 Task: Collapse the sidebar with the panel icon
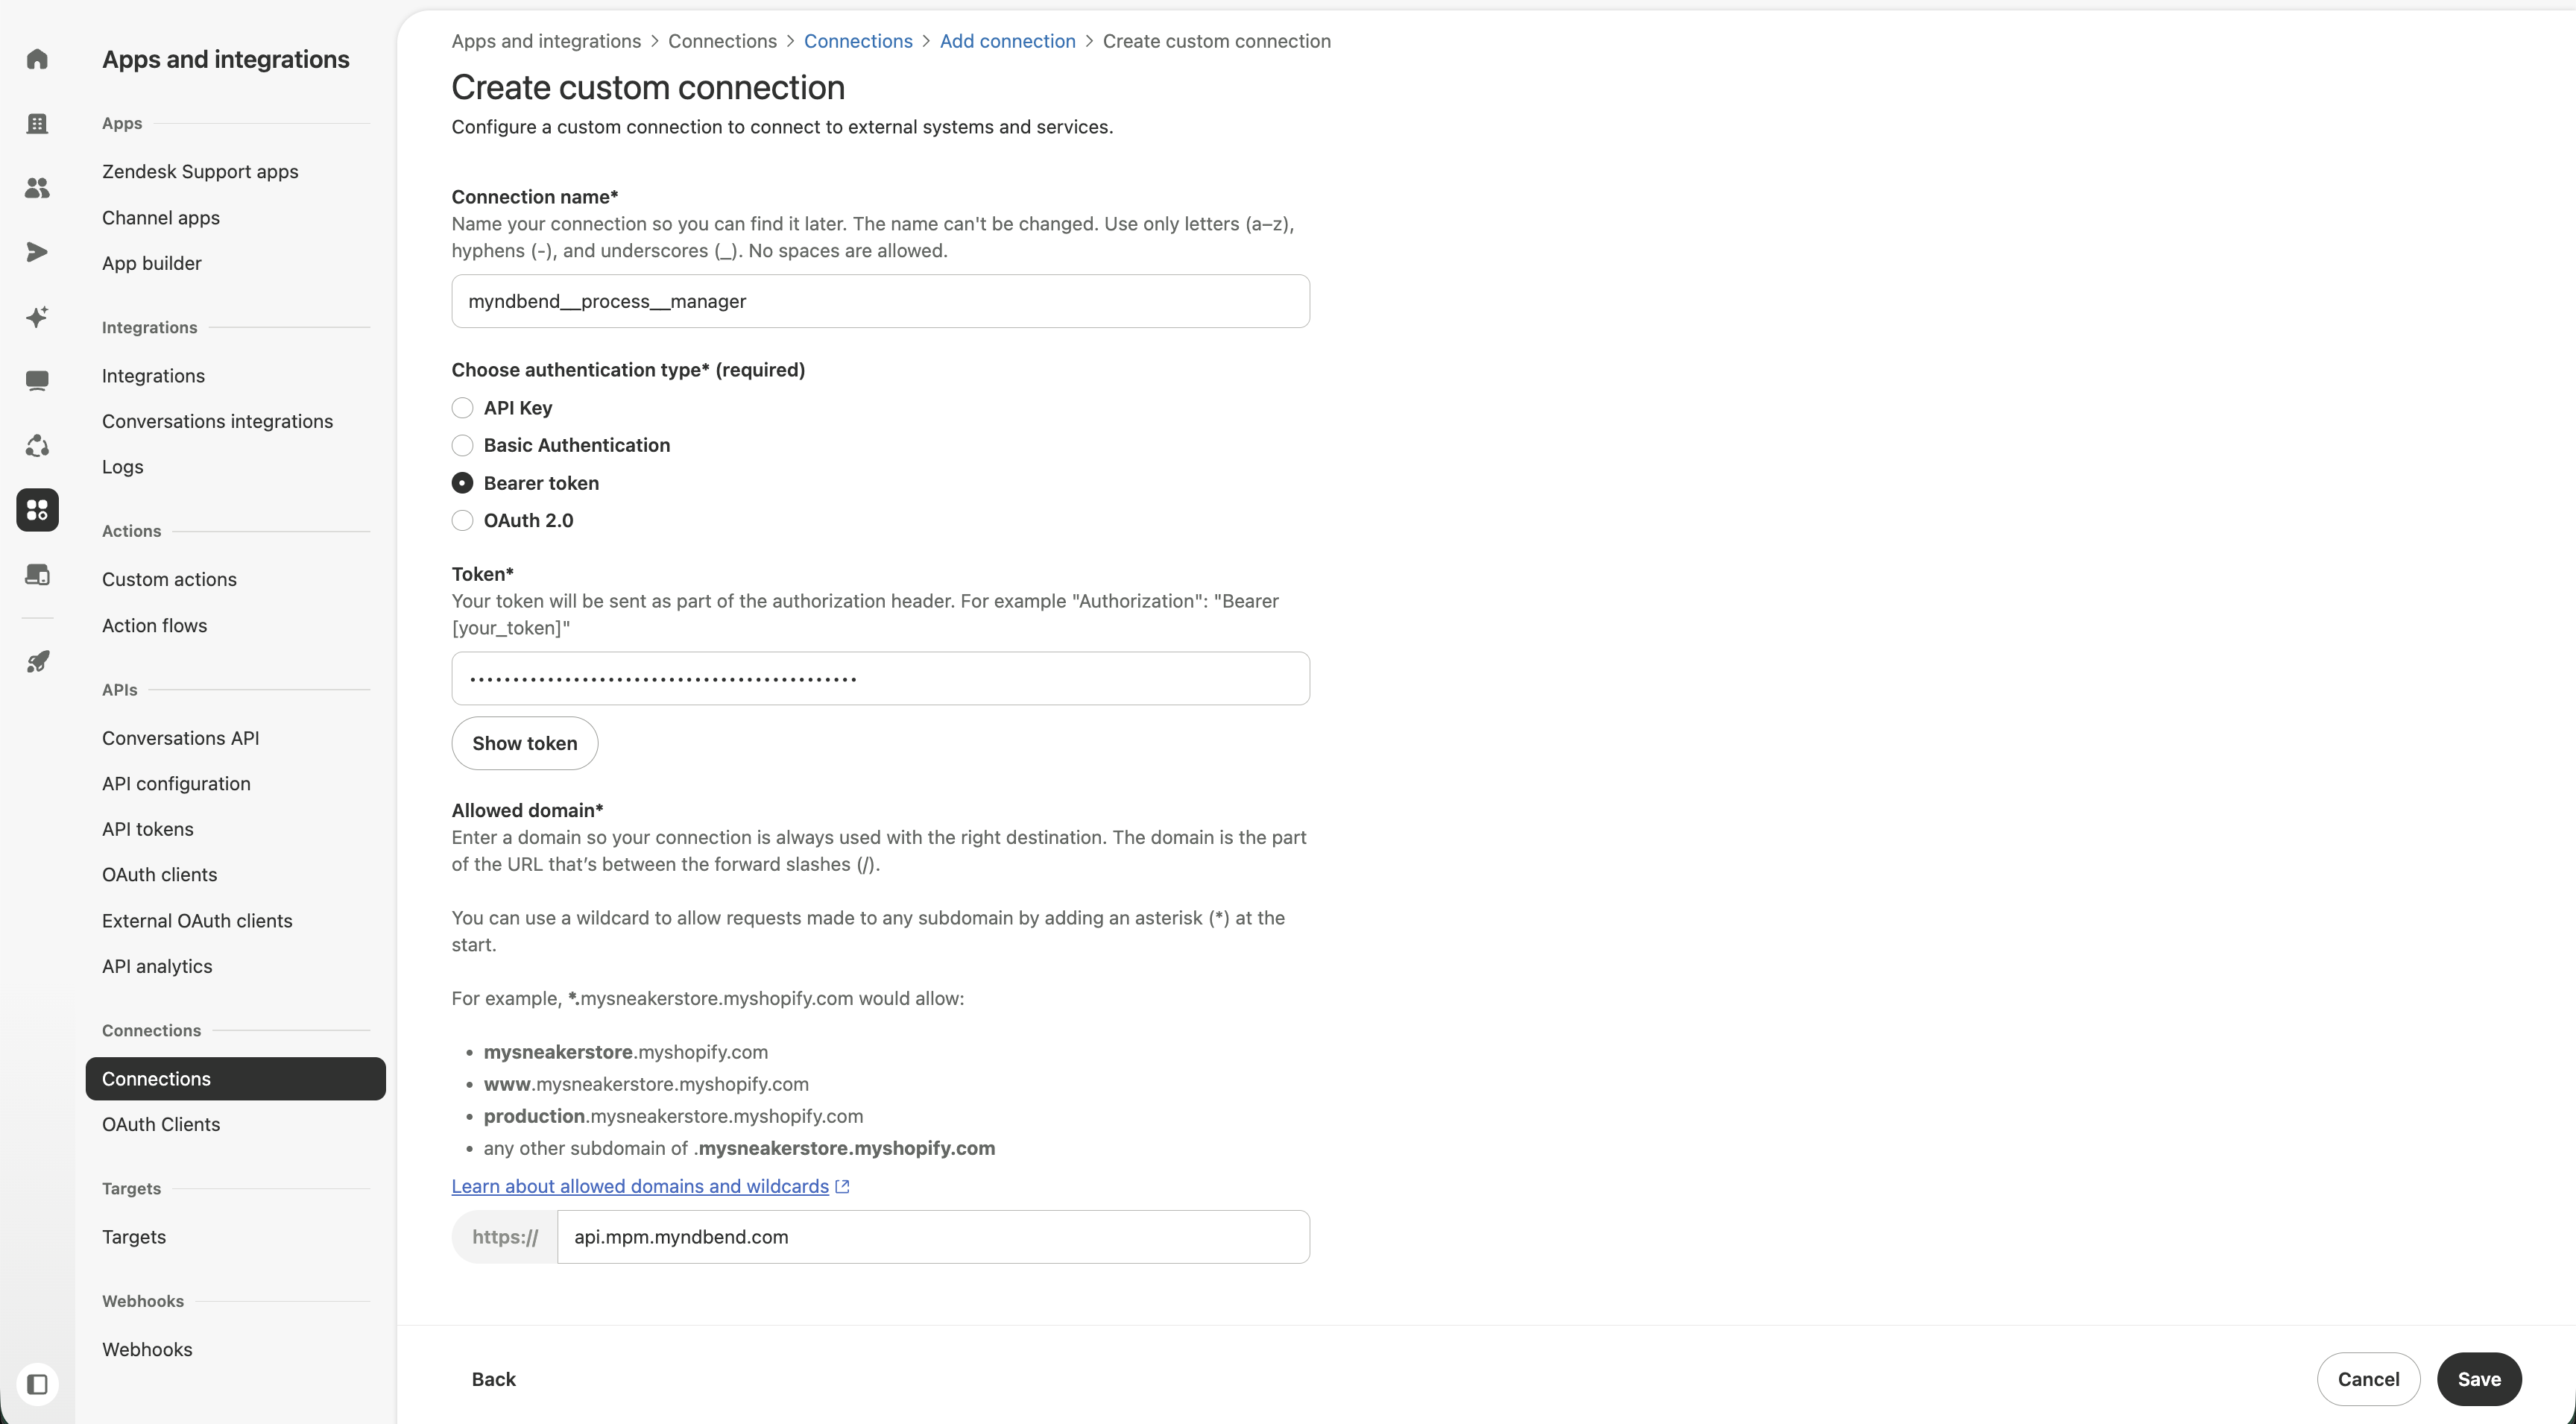click(37, 1384)
